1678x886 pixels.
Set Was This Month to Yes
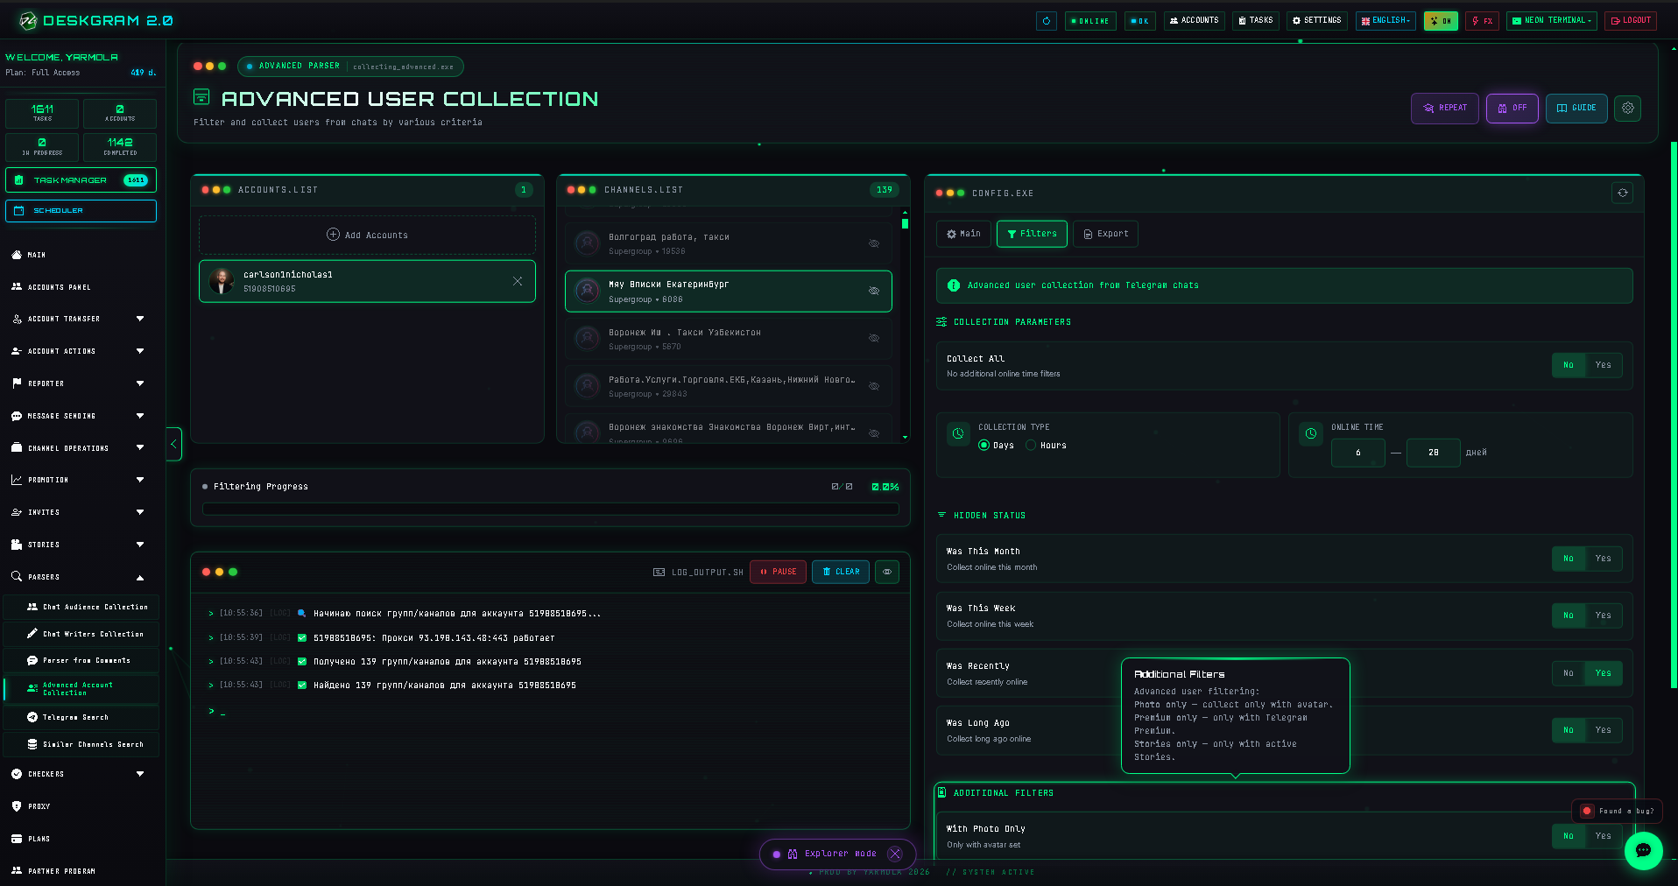coord(1603,559)
